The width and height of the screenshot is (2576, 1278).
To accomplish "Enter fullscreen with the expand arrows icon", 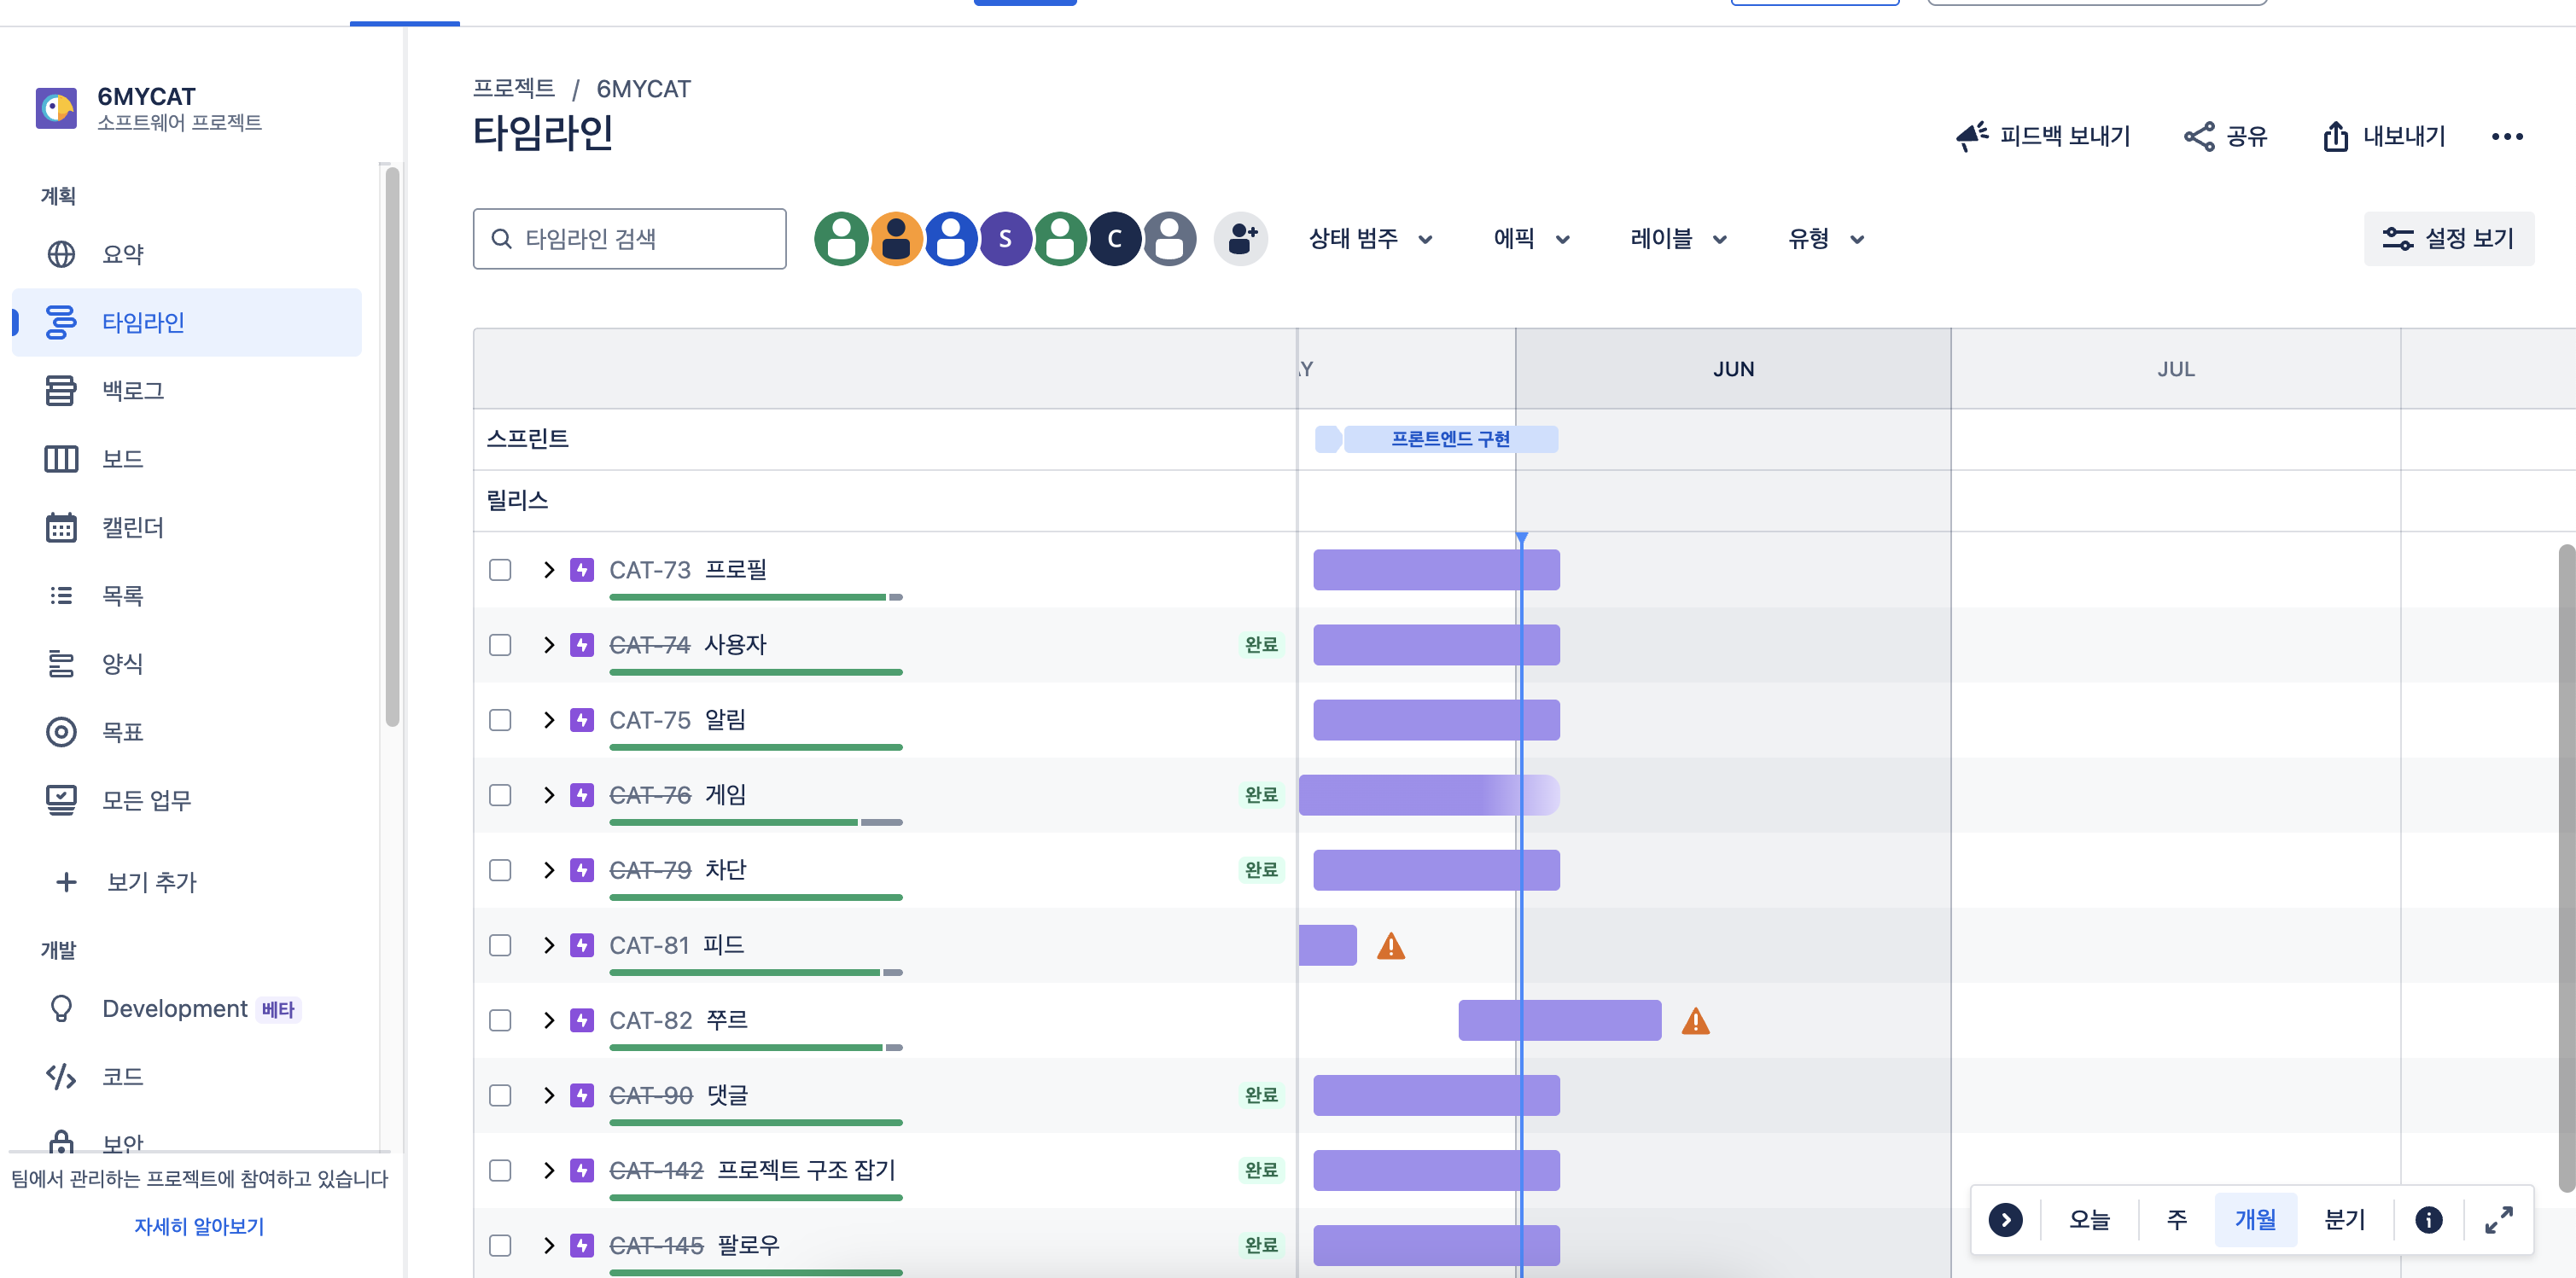I will point(2499,1219).
